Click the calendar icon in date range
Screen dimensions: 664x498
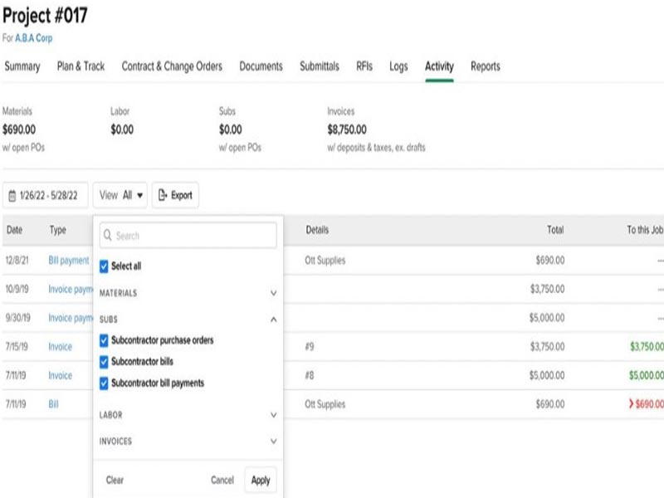click(12, 196)
